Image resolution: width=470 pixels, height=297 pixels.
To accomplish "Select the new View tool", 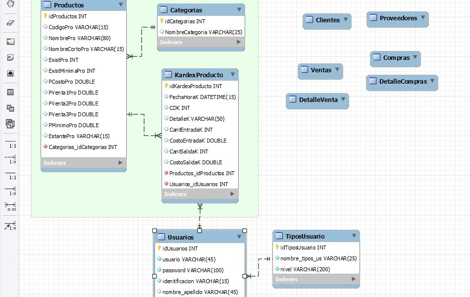I will (10, 108).
